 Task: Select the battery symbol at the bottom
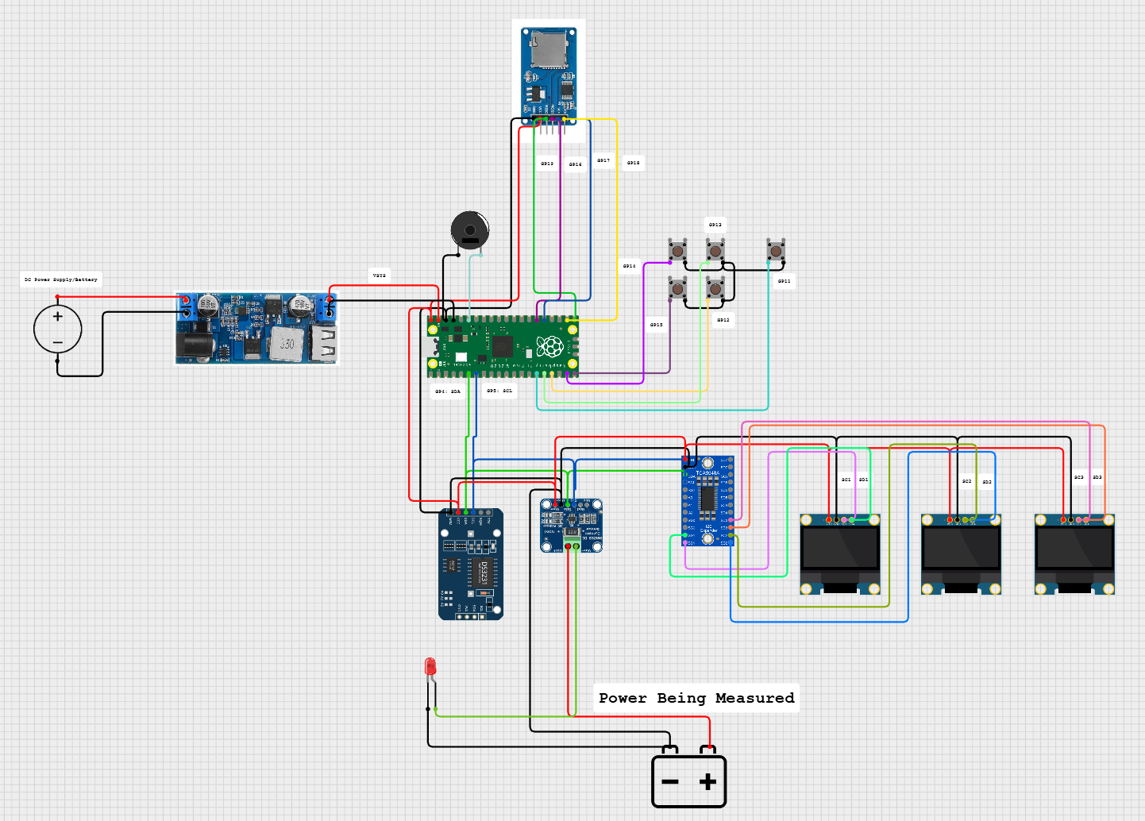(688, 781)
